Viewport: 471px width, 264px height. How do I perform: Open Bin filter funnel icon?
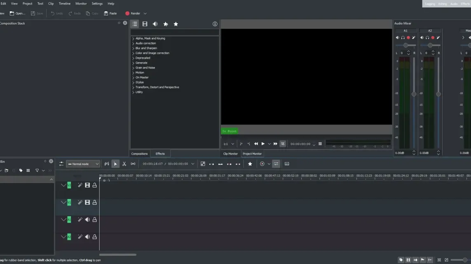tap(37, 171)
